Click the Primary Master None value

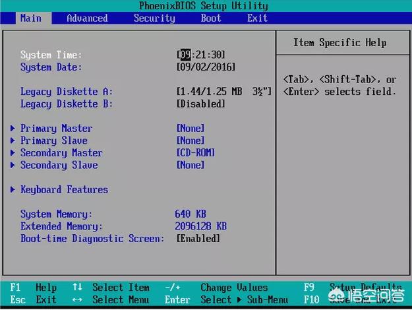[191, 129]
